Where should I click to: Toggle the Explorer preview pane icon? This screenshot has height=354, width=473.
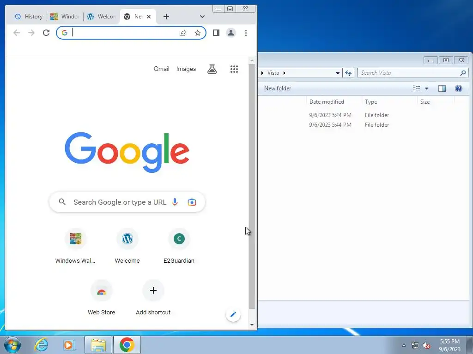tap(442, 88)
